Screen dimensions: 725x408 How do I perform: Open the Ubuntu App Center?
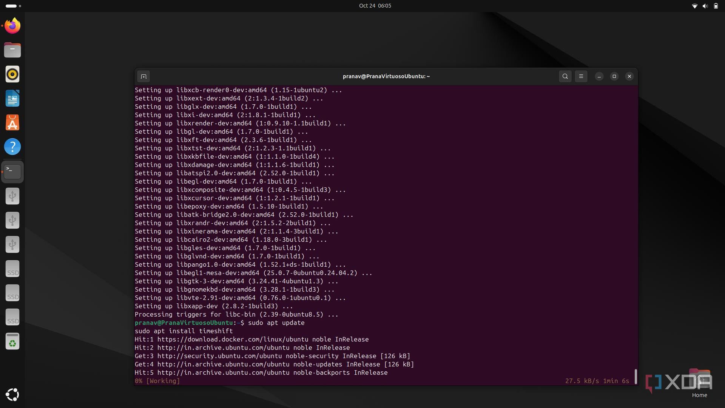click(12, 122)
